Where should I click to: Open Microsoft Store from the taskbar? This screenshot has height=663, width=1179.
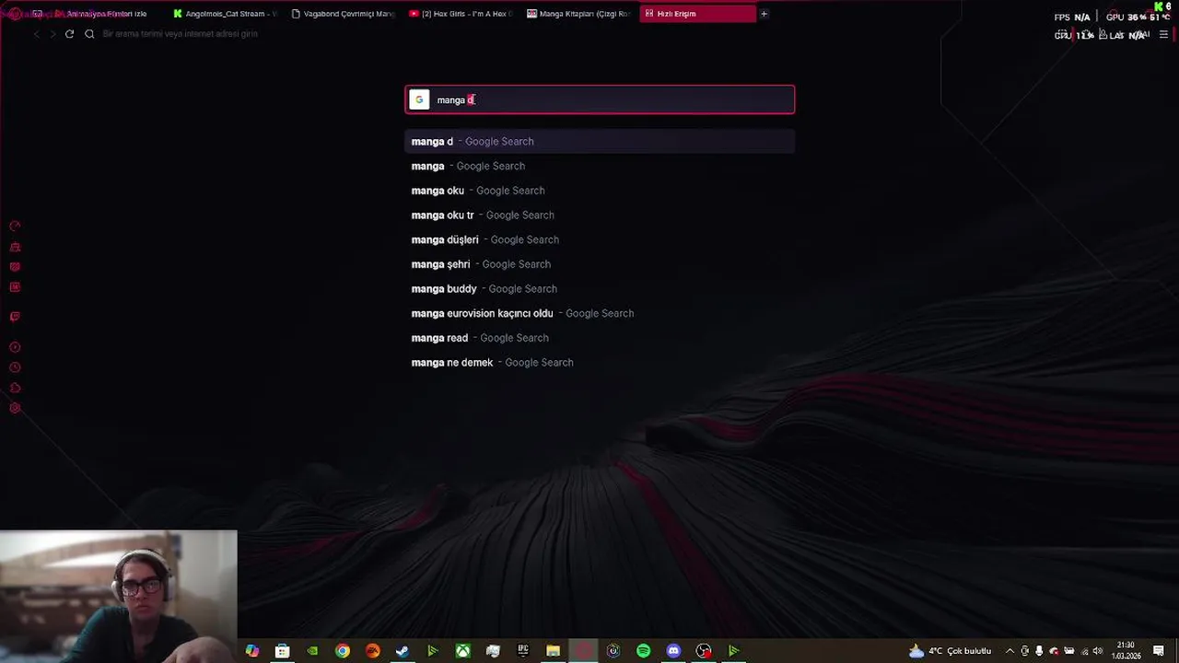point(282,651)
